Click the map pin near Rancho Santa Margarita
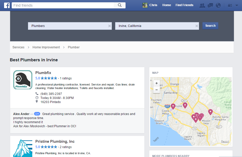This screenshot has width=242, height=157. [210, 112]
